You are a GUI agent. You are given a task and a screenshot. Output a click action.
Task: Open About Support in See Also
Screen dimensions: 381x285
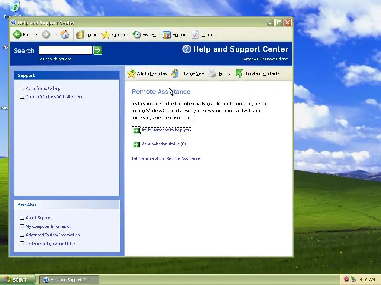pyautogui.click(x=39, y=218)
